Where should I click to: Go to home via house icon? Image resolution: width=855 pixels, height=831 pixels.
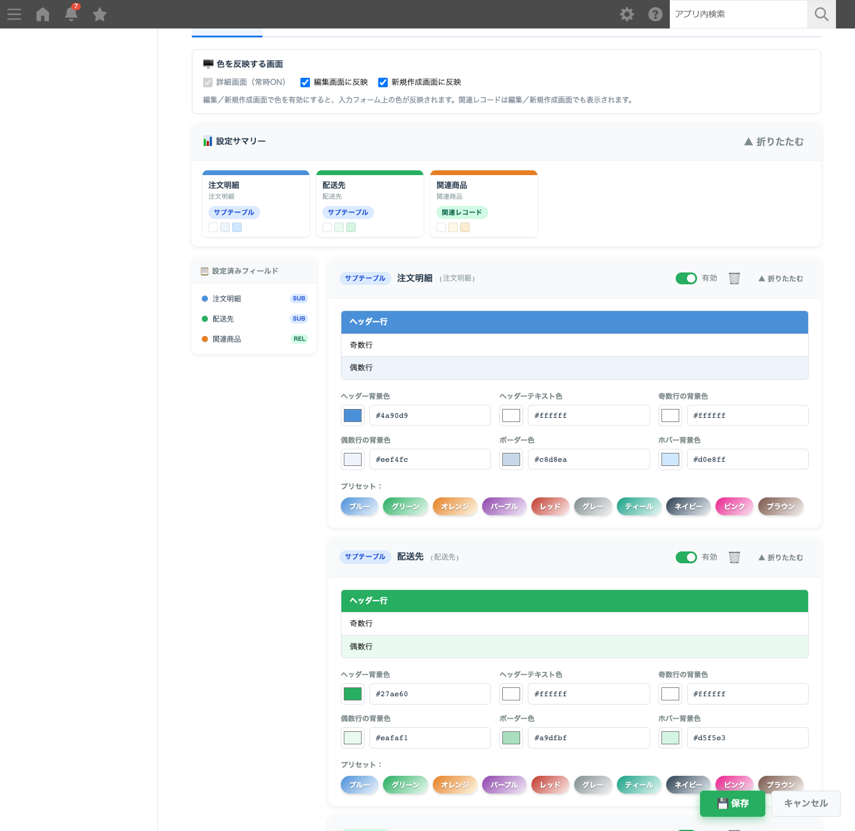point(43,14)
